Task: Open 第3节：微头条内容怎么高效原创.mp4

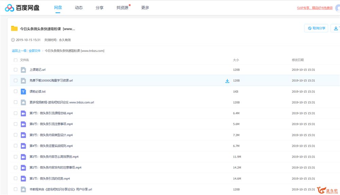Action: 54,157
